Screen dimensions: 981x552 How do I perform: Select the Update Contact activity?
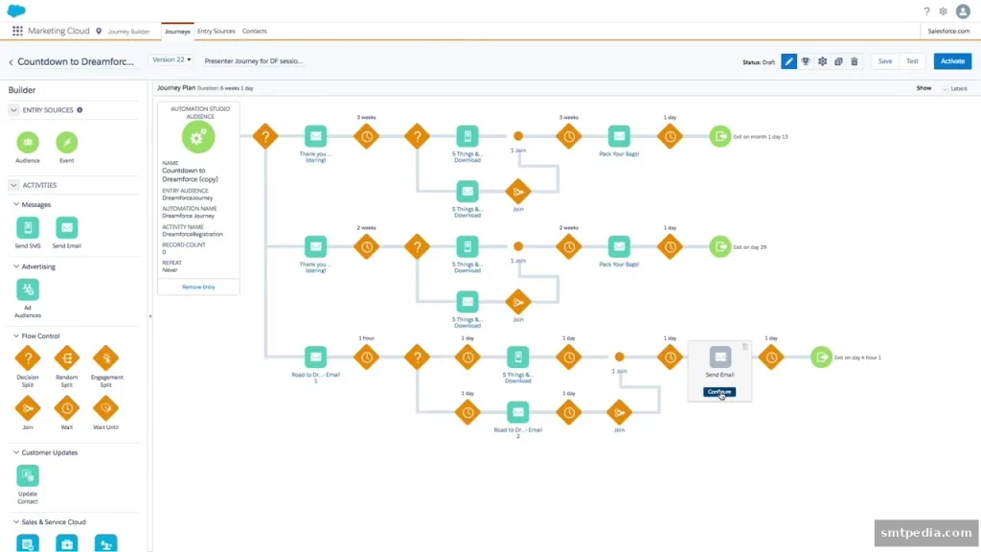28,475
